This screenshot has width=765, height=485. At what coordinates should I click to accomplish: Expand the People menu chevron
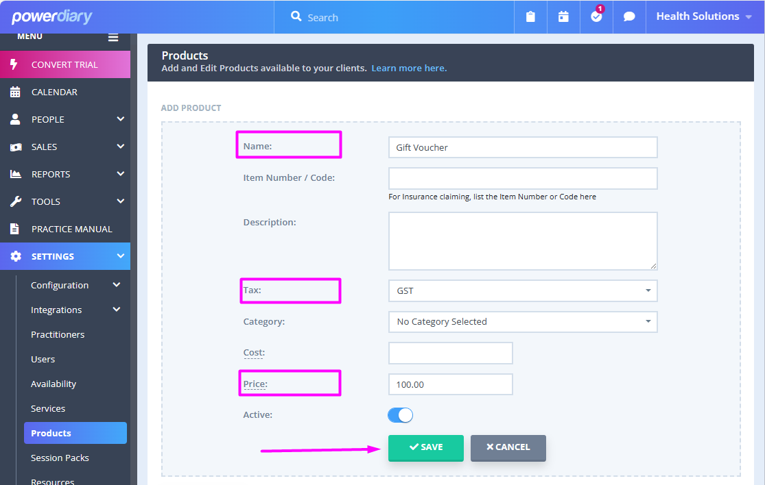(121, 119)
